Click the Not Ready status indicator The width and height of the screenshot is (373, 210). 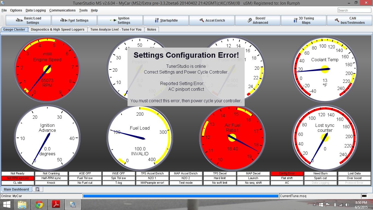point(17,174)
